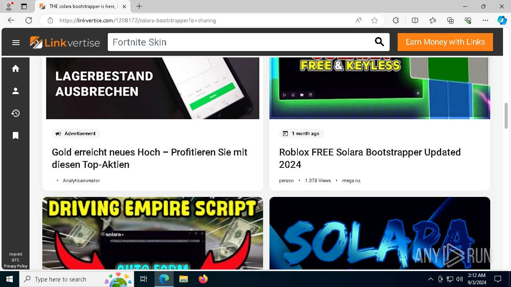
Task: Open Firefox from the taskbar
Action: [203, 279]
